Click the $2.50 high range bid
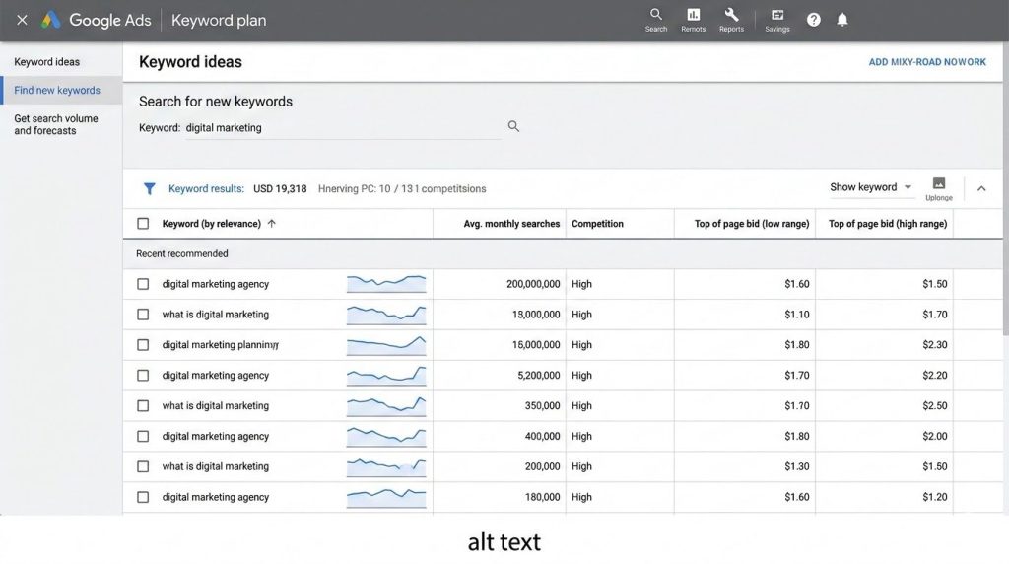 click(934, 405)
